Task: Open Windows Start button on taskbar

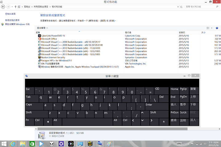Action: pyautogui.click(x=4, y=144)
